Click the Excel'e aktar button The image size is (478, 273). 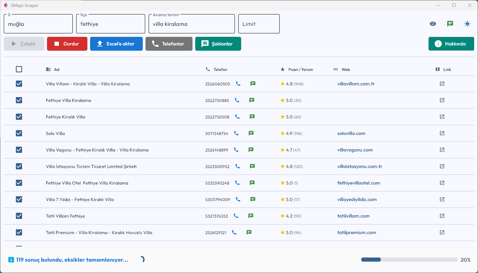[116, 44]
